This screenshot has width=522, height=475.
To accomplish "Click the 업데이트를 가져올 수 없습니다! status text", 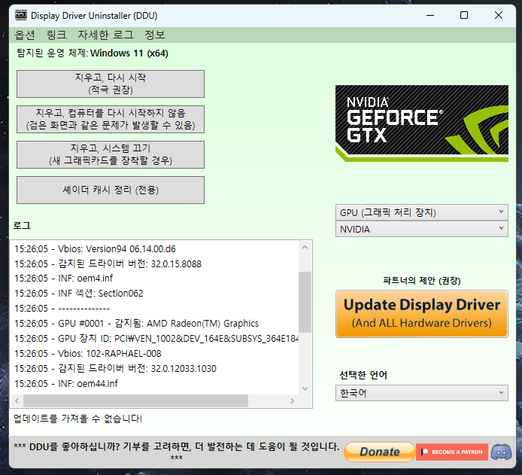I will point(78,419).
